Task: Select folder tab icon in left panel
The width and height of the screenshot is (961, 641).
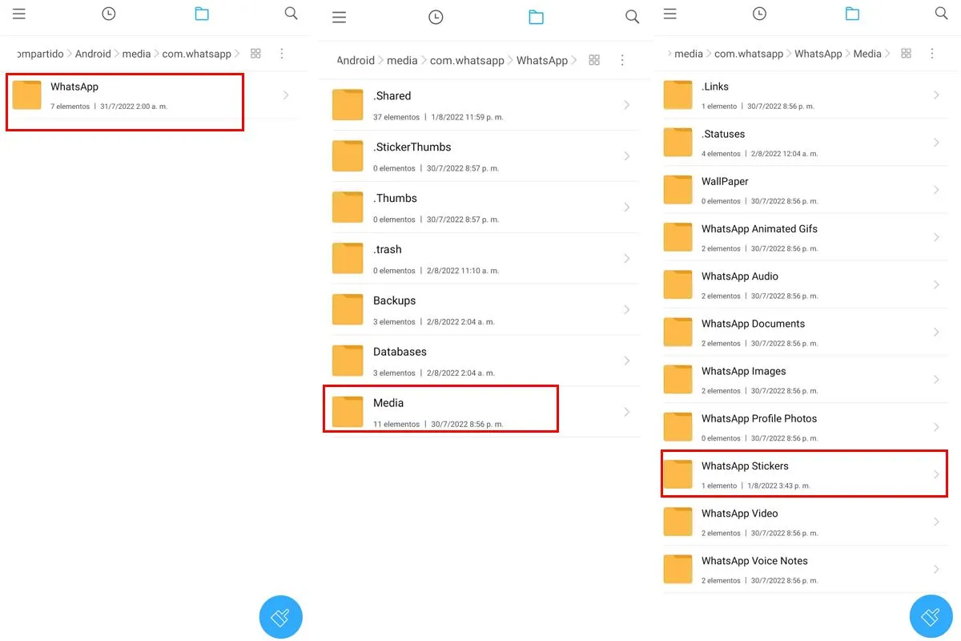Action: click(202, 14)
